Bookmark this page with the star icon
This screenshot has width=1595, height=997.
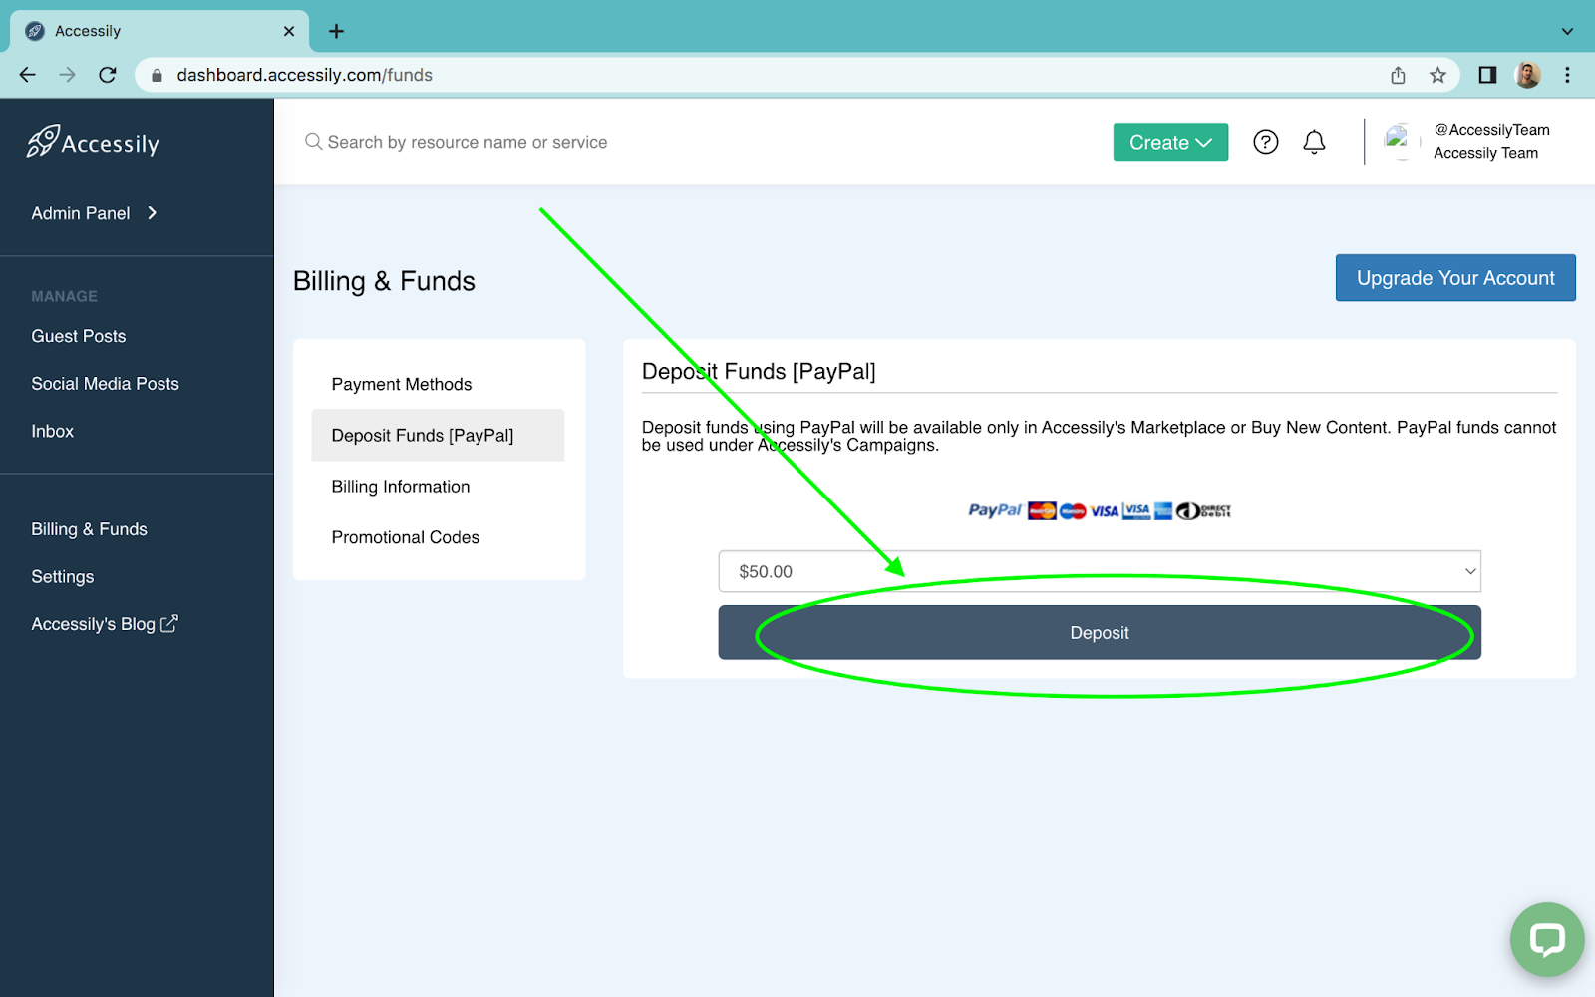(x=1437, y=75)
